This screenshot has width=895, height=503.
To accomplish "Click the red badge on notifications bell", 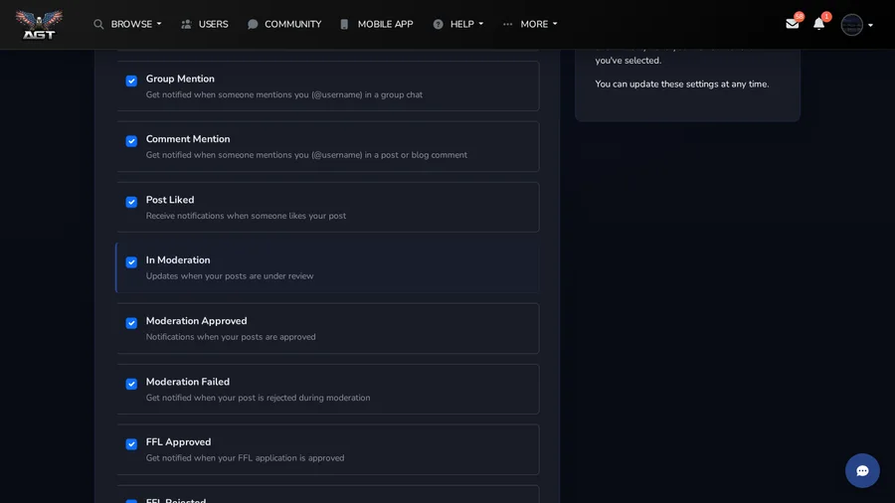I will [826, 17].
